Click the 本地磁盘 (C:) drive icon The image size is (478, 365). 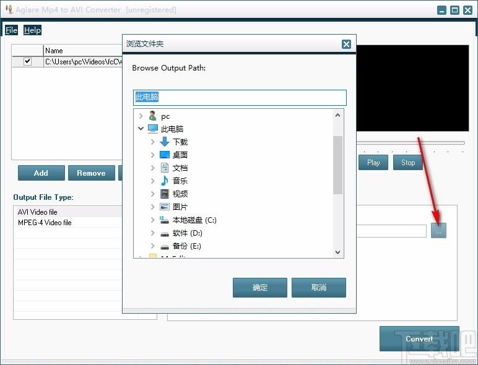[x=165, y=220]
